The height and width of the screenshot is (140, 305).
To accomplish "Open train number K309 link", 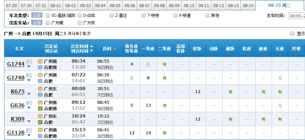I will pos(17,119).
